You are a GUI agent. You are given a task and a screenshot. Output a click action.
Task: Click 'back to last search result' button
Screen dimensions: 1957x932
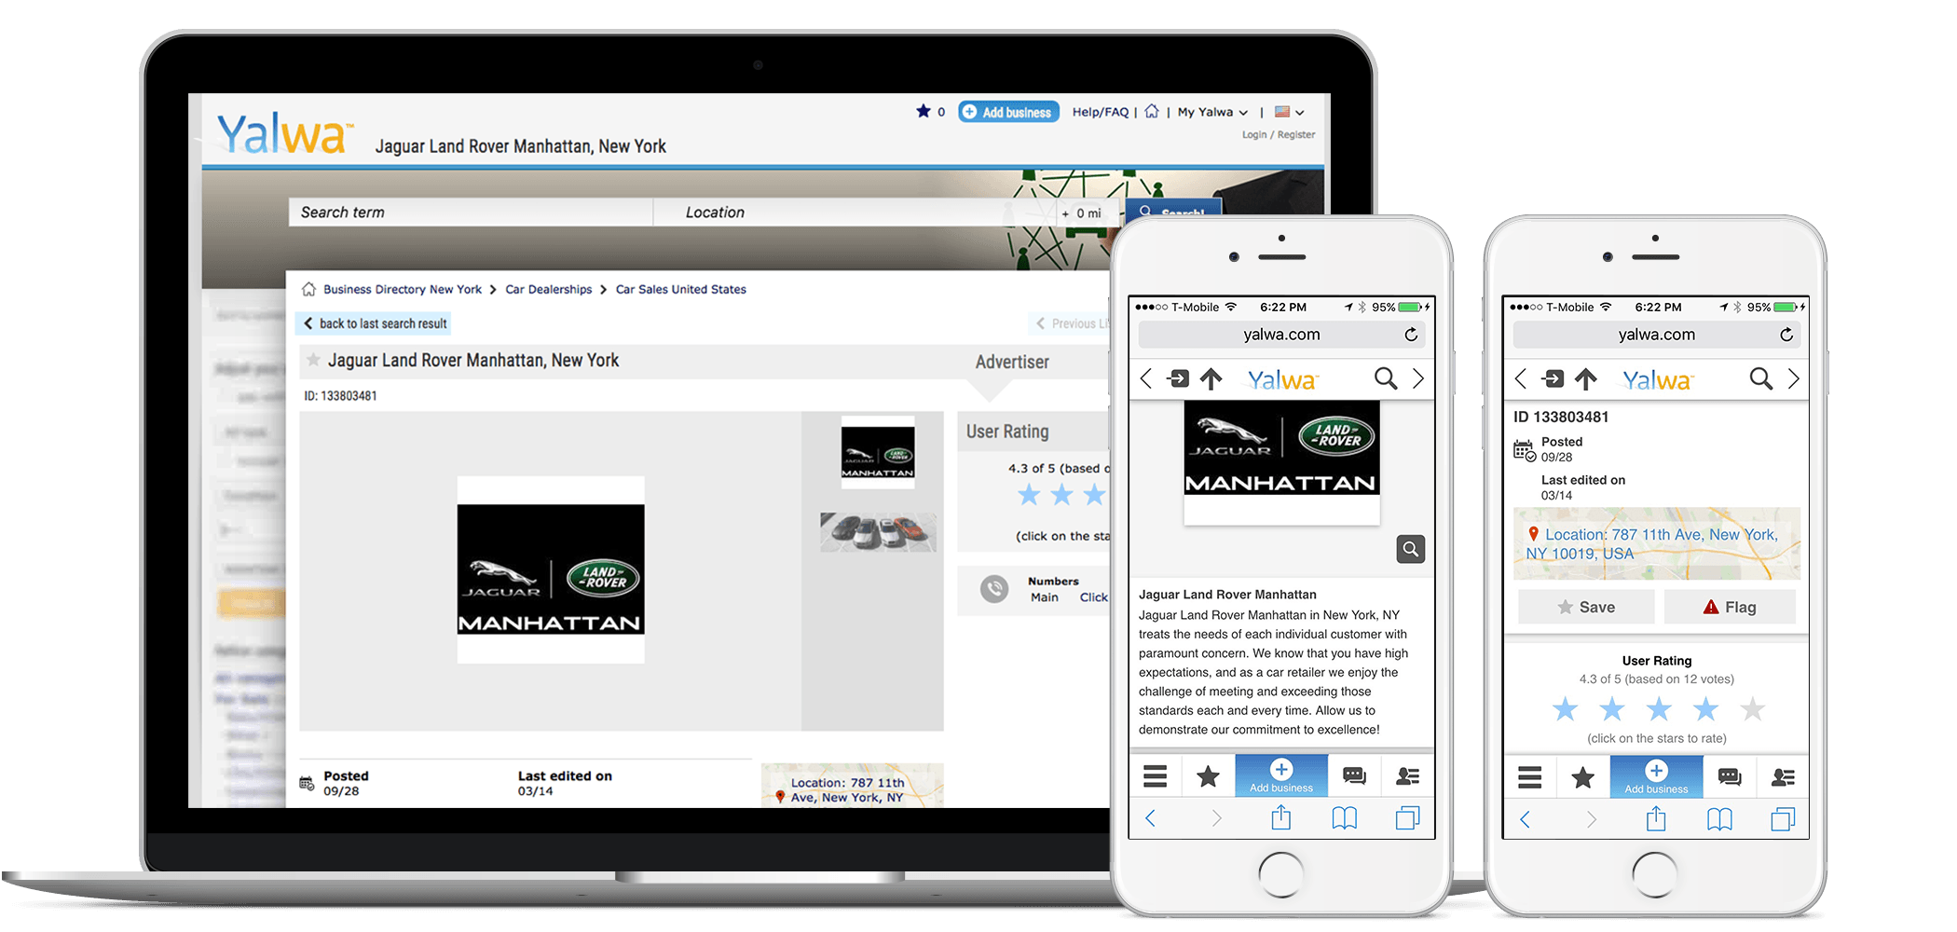tap(375, 323)
